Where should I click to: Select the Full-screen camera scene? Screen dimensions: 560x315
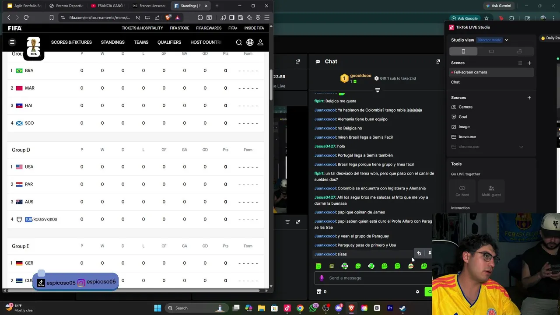click(x=491, y=72)
